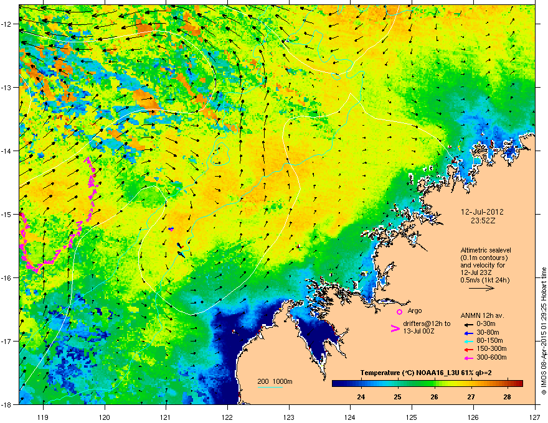
Task: Click the colorbar tick label '25'
Action: (x=398, y=397)
